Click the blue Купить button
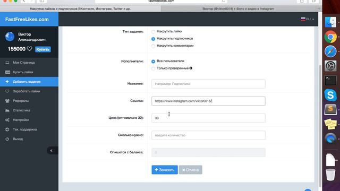This screenshot has width=340, height=191. 43,49
